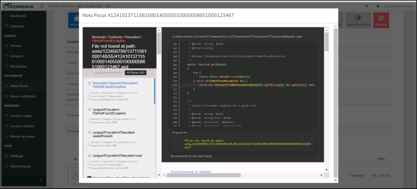417x189 pixels.
Task: Select frame 36 League\Flysystem\Filesystem read
Action: pos(119,161)
